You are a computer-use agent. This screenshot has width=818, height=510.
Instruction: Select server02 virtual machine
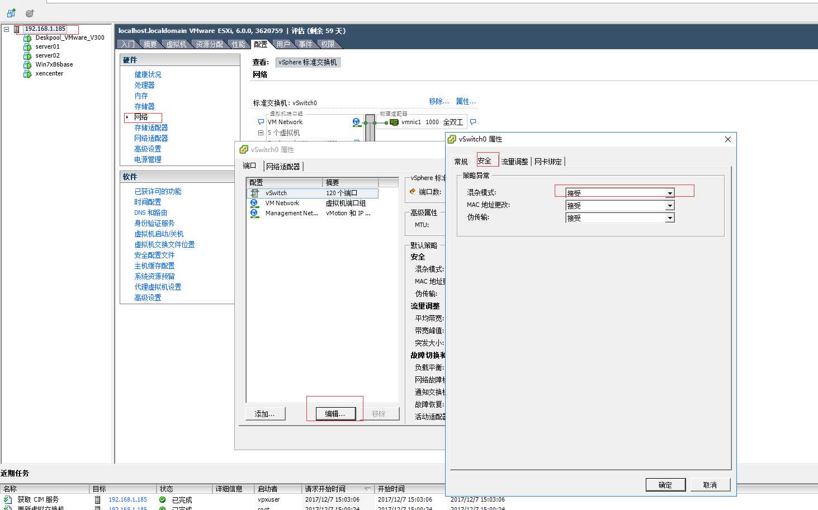point(48,55)
